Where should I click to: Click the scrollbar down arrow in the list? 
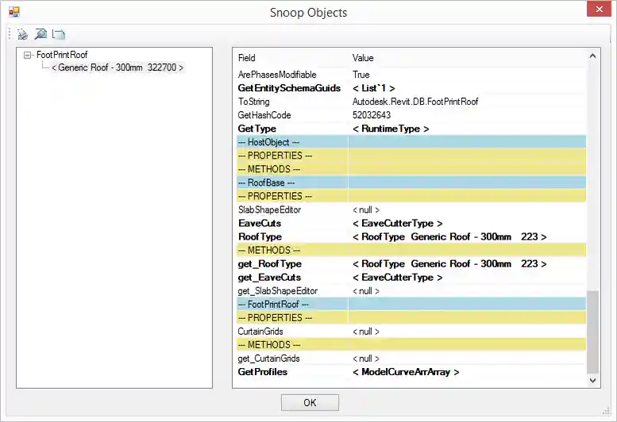tap(594, 382)
